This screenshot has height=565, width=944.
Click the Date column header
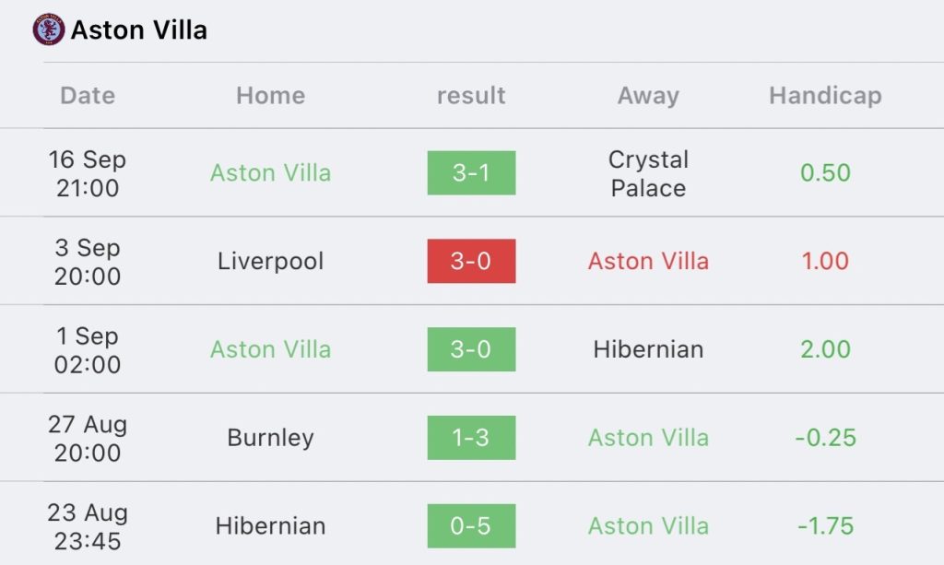tap(88, 96)
